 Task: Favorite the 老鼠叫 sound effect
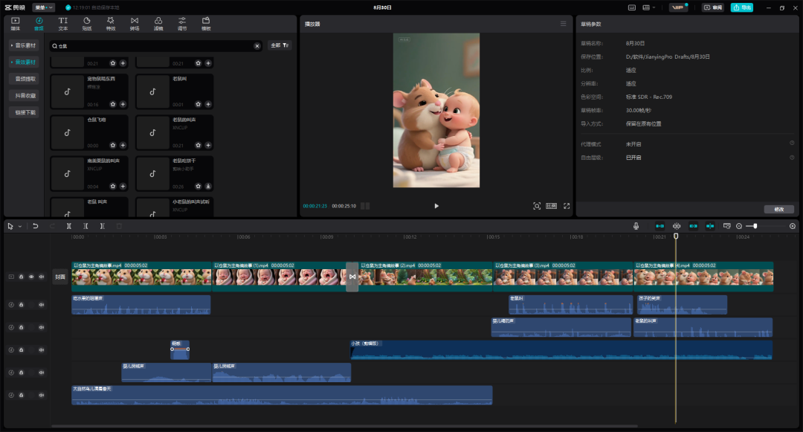point(199,104)
